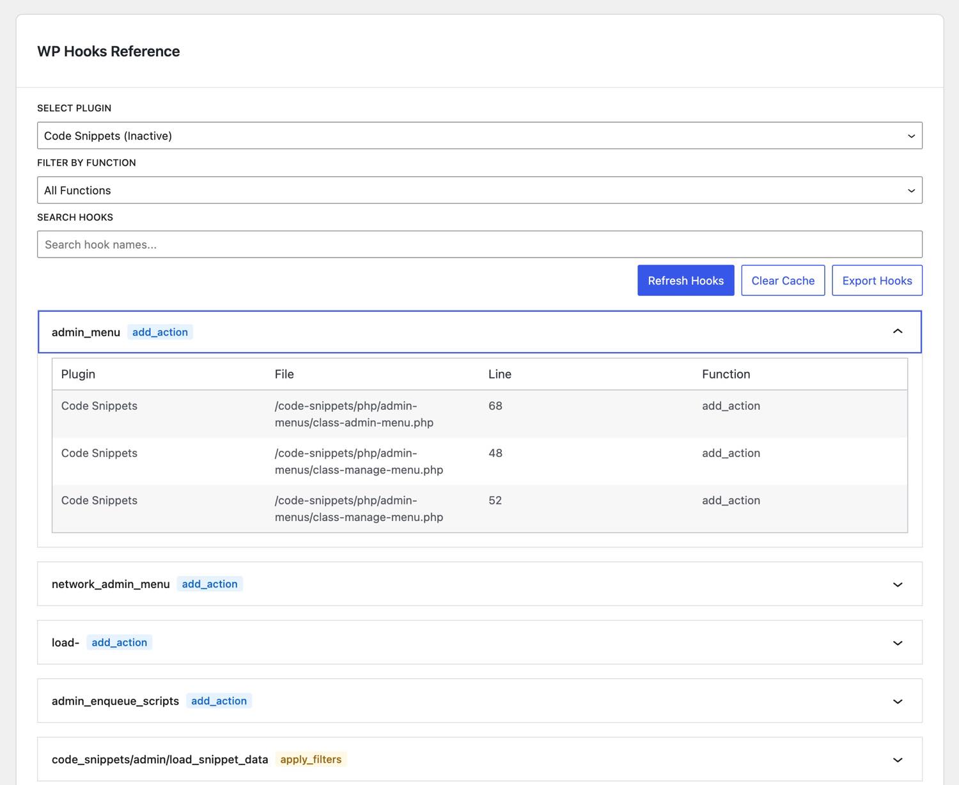Select the class-admin-menu.php table row

coord(479,414)
